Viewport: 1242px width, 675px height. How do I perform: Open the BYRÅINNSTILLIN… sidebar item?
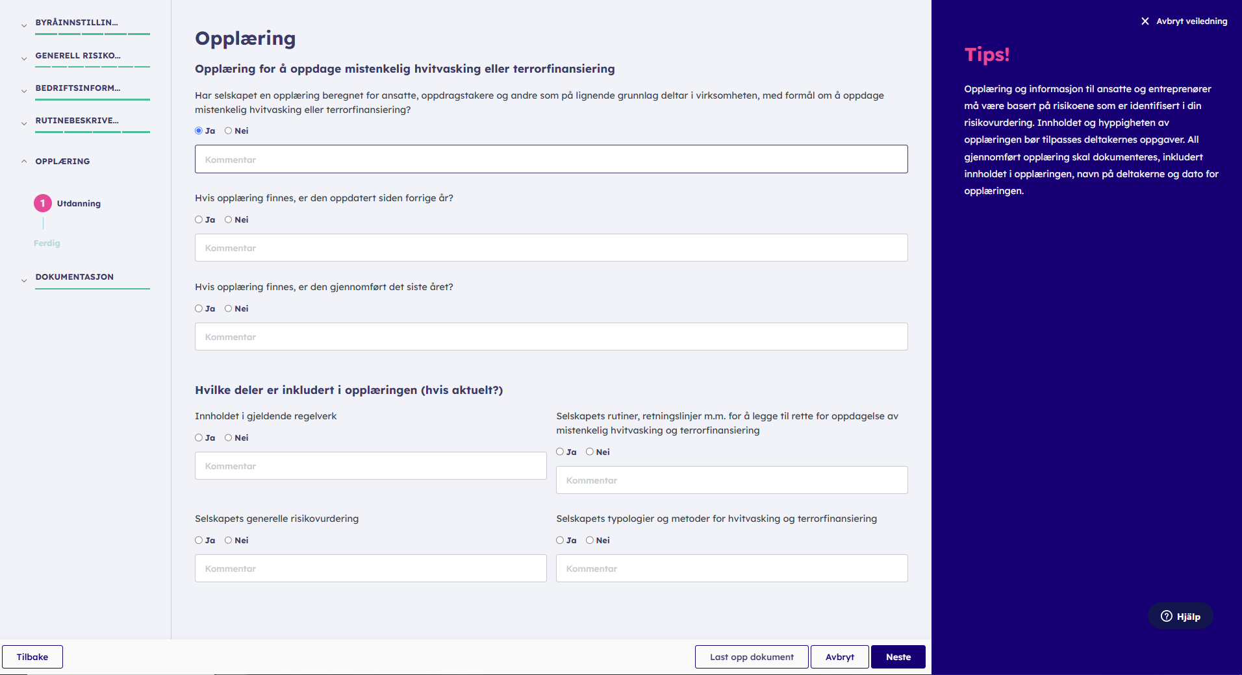77,23
